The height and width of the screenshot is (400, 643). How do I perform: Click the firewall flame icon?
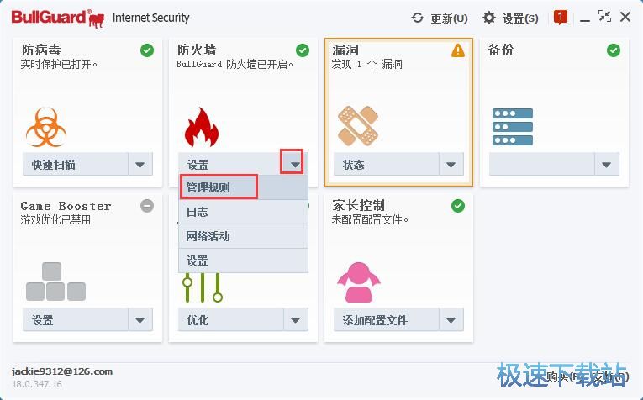pos(201,127)
